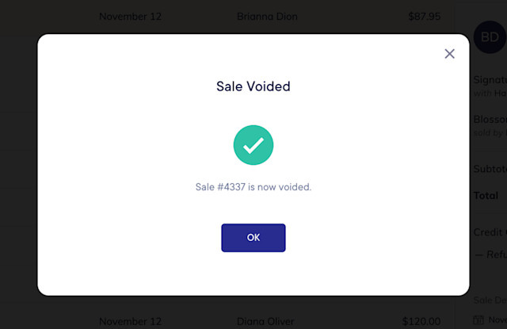Click November 12 date in Brianna Dion row
This screenshot has width=507, height=329.
130,17
